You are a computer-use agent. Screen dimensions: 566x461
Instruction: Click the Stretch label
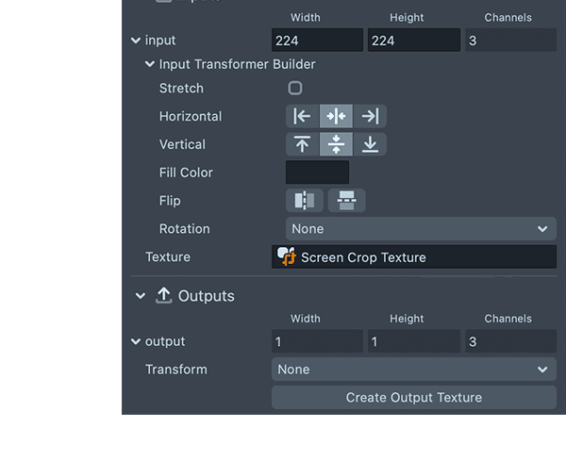click(181, 88)
